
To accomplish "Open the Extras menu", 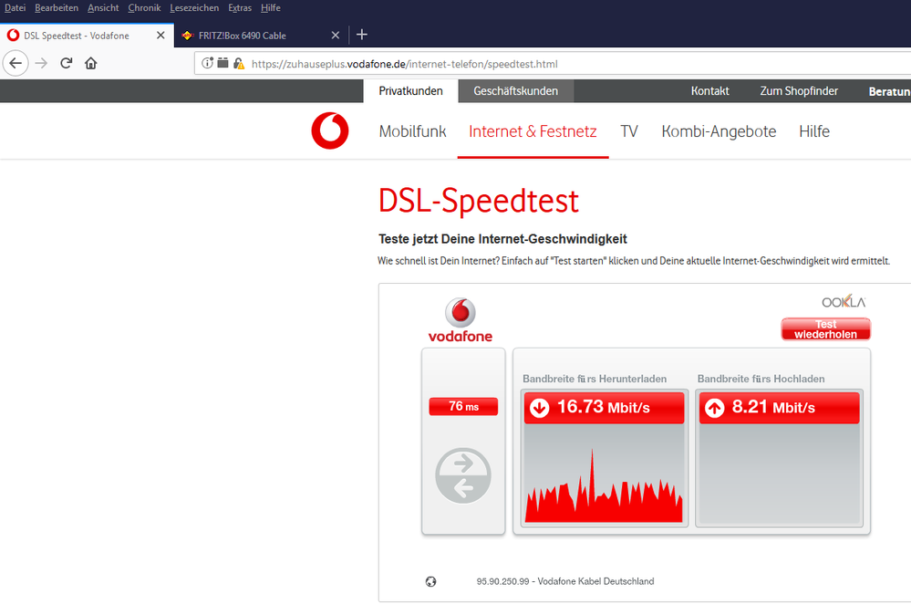I will coord(239,7).
